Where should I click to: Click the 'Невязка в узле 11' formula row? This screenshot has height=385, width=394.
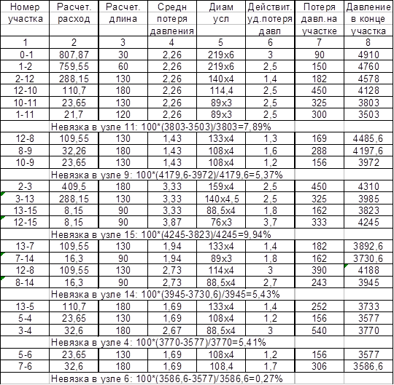[161, 127]
